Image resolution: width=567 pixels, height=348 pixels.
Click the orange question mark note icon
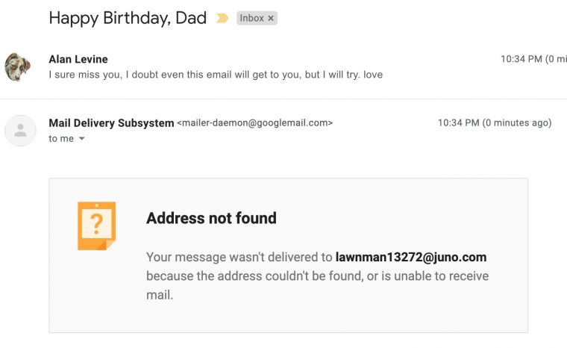[x=97, y=225]
